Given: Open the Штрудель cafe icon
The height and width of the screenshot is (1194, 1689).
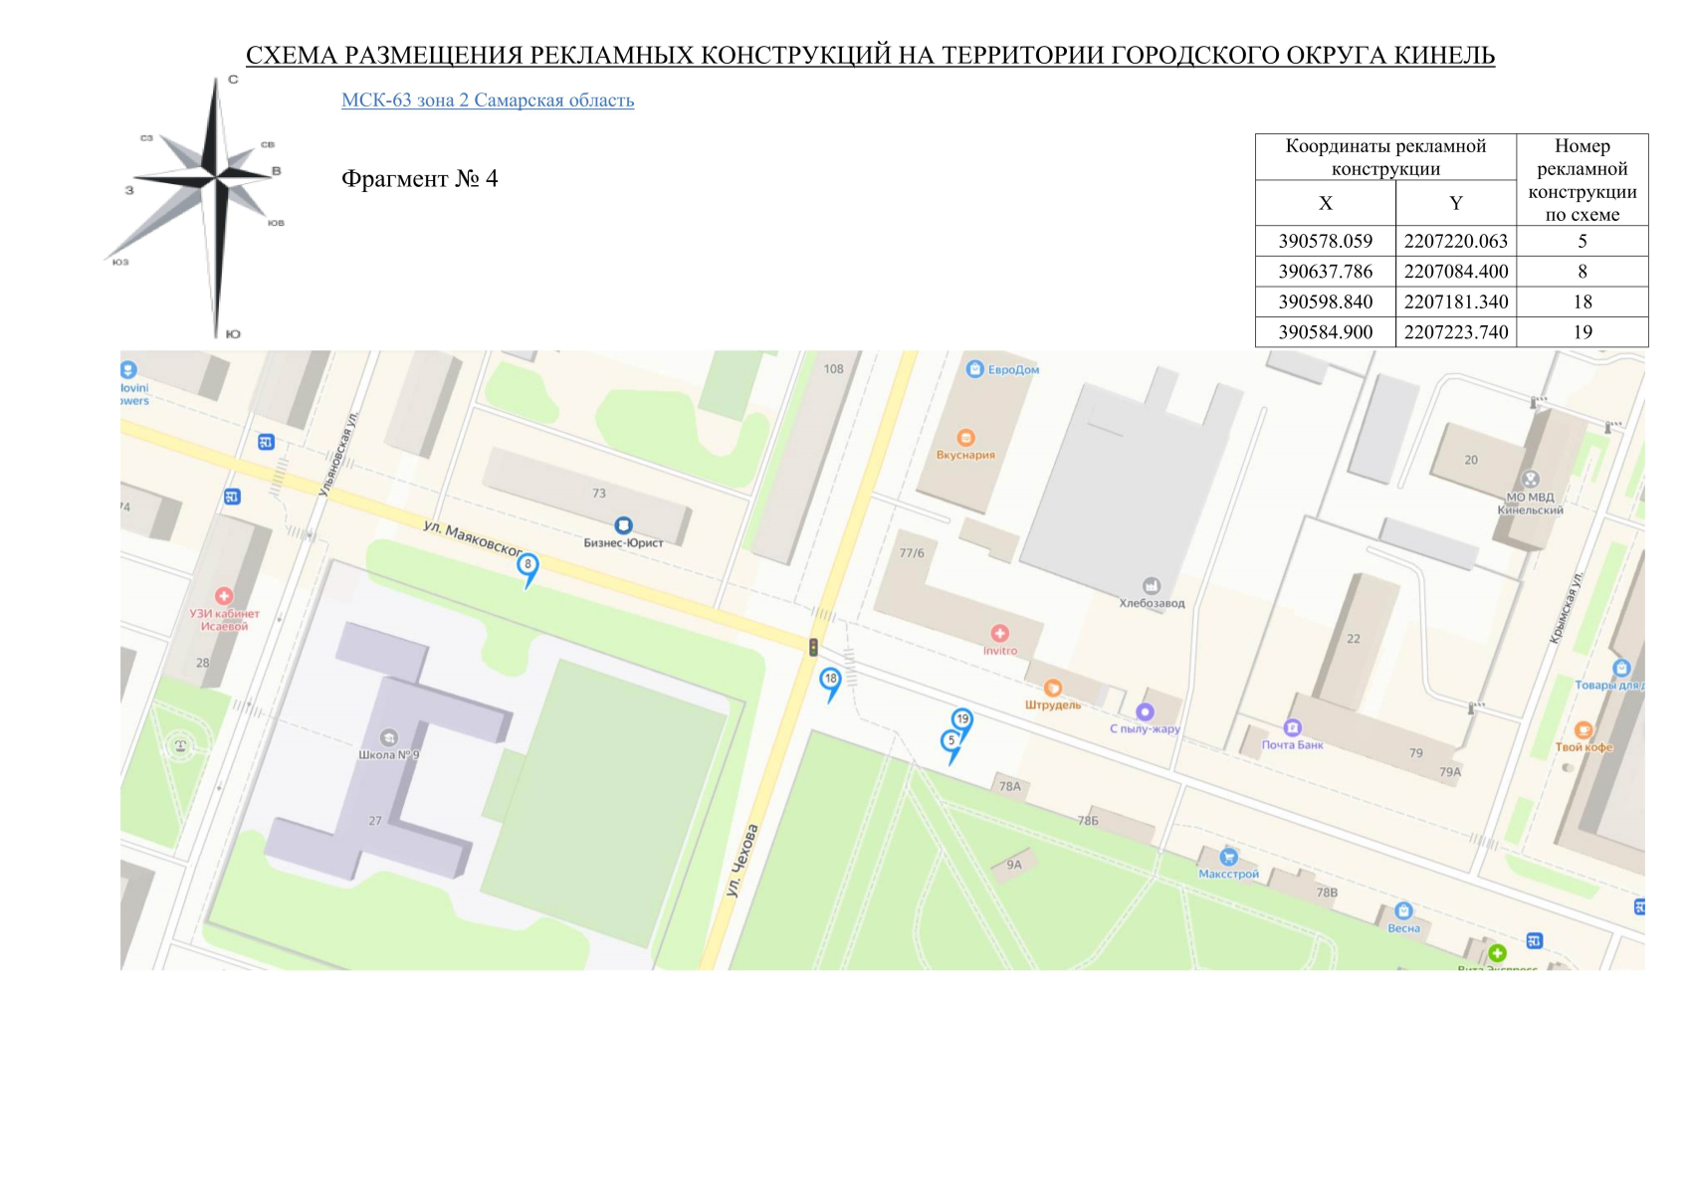Looking at the screenshot, I should pos(1052,689).
